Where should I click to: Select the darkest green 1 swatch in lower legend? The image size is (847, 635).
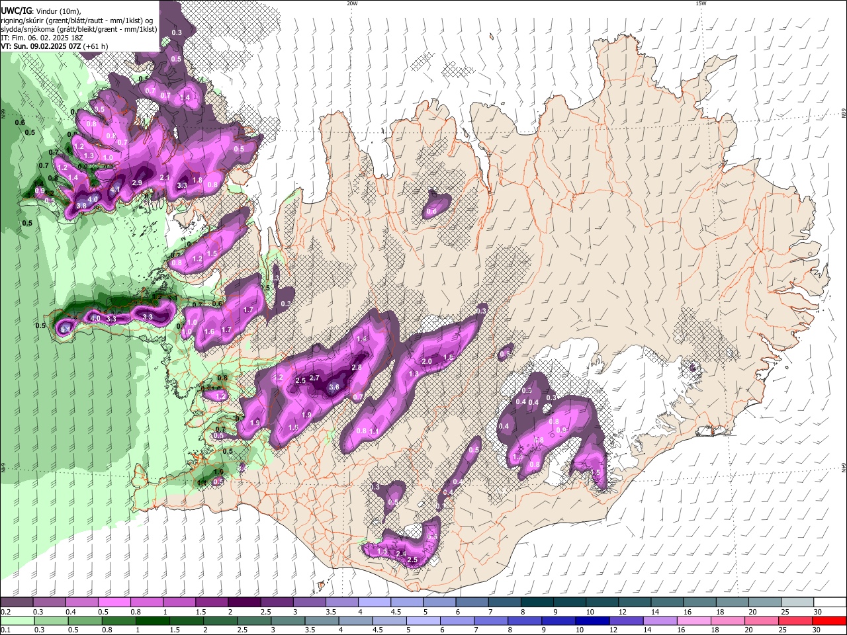coord(152,621)
